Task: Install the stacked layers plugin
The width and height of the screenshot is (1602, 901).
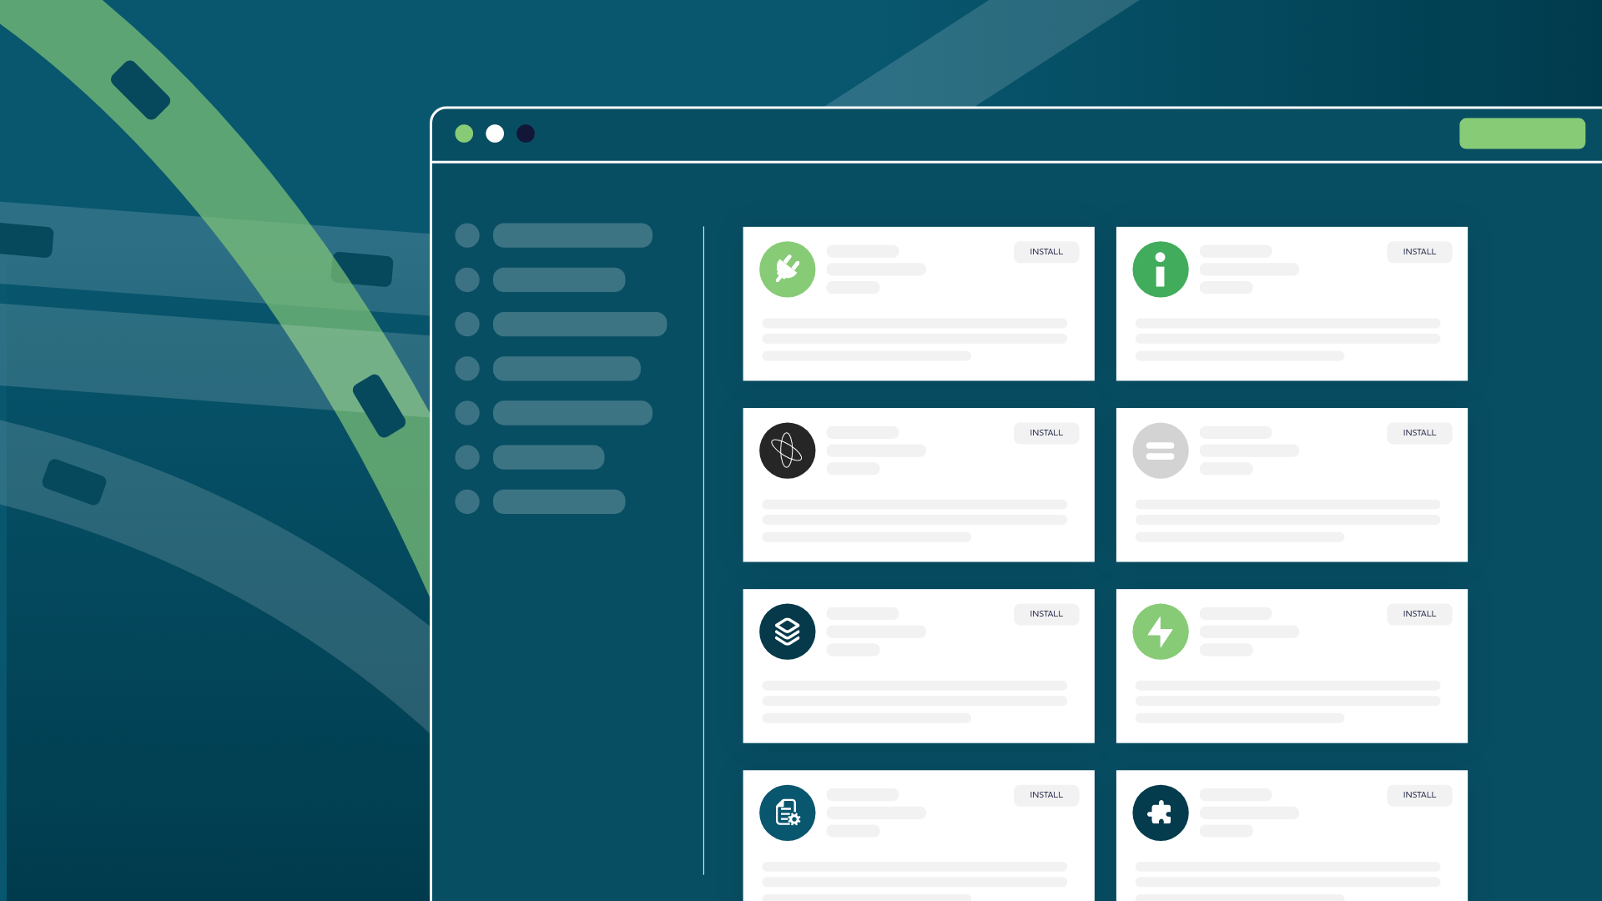Action: pyautogui.click(x=1045, y=613)
